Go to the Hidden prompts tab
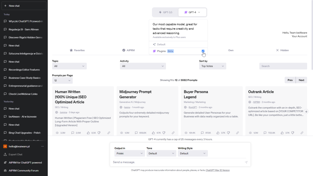The height and width of the screenshot is (176, 313). click(x=282, y=50)
